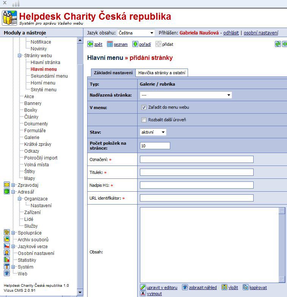
Task: Expand the Spolupráce tree node
Action: point(13,233)
